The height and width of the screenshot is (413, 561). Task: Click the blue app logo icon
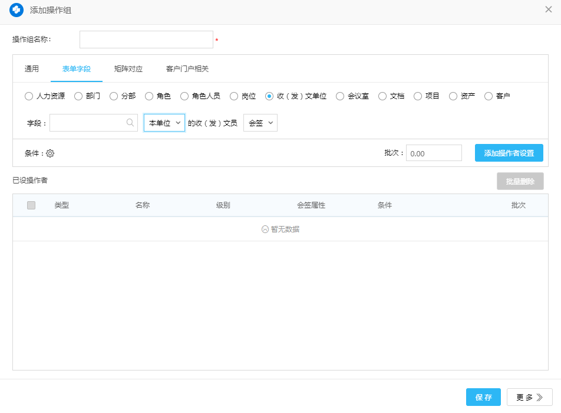pyautogui.click(x=16, y=10)
